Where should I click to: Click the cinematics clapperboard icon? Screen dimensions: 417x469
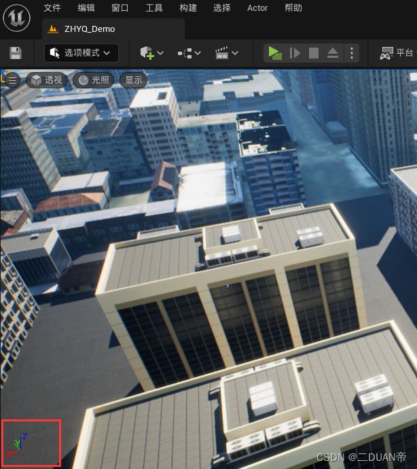pyautogui.click(x=222, y=53)
